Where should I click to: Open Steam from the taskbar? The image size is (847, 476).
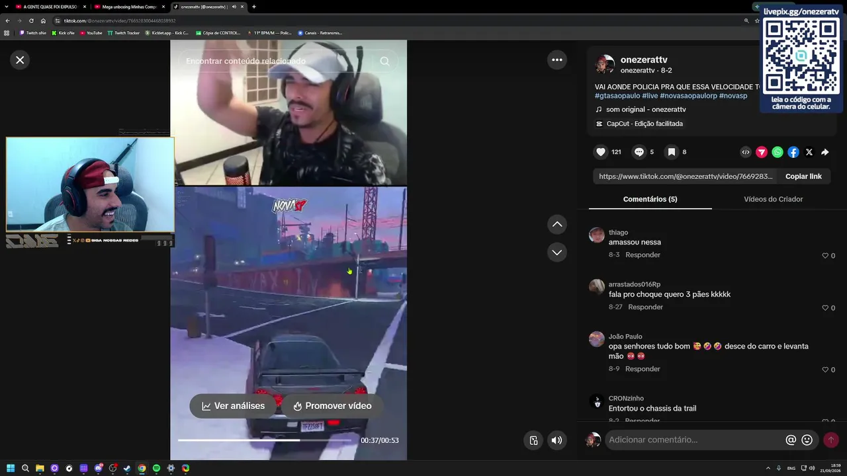[x=127, y=468]
